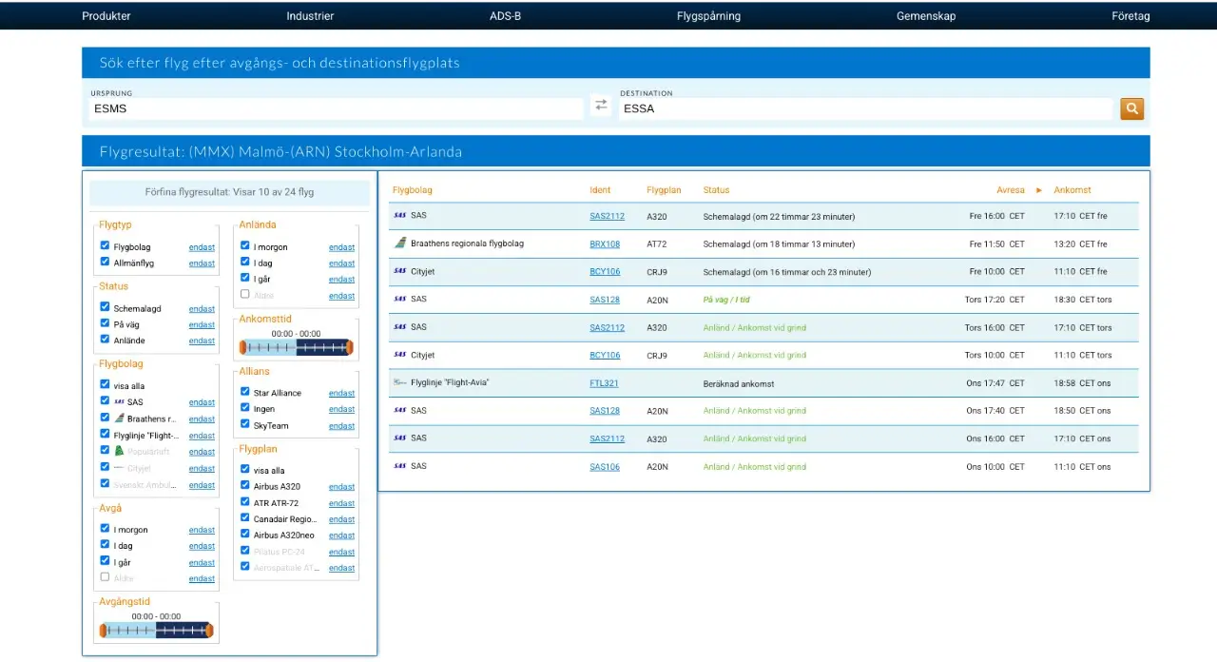Click the orange search magnifier button
Image resolution: width=1217 pixels, height=662 pixels.
1131,108
